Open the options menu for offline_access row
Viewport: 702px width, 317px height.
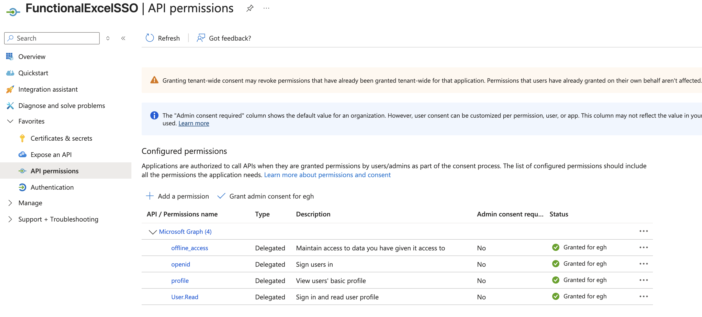pos(643,248)
